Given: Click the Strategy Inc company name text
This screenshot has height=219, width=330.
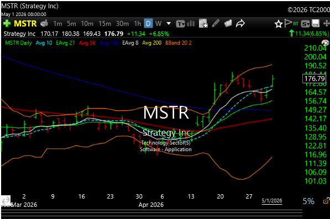Looking at the screenshot, I should point(19,34).
